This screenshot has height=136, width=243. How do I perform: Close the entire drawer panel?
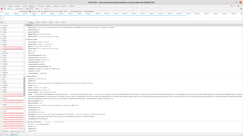point(241,135)
